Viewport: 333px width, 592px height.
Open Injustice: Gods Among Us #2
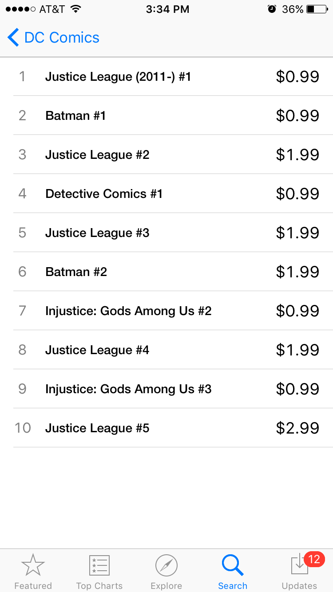[x=166, y=311]
